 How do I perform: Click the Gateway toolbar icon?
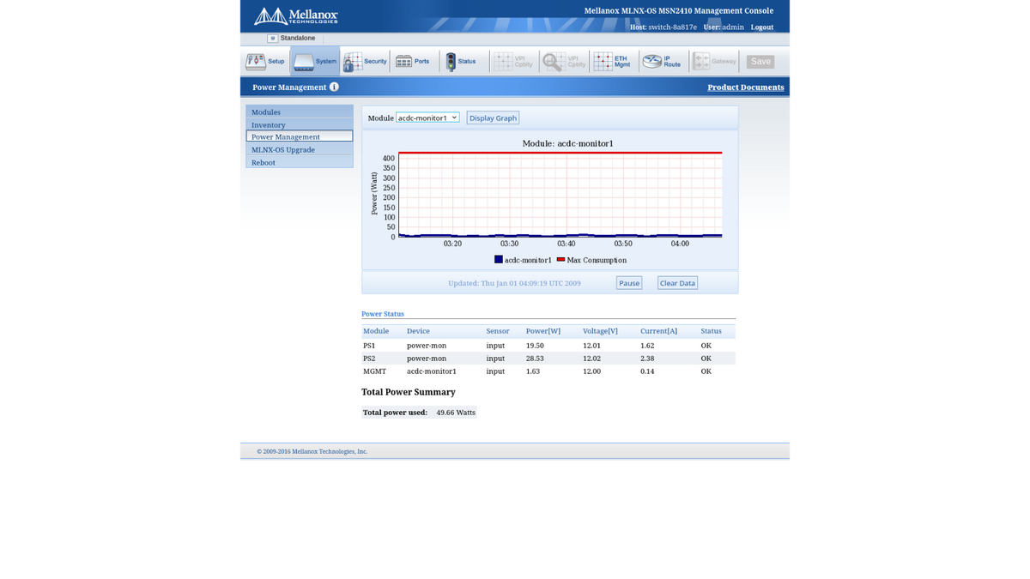click(714, 61)
